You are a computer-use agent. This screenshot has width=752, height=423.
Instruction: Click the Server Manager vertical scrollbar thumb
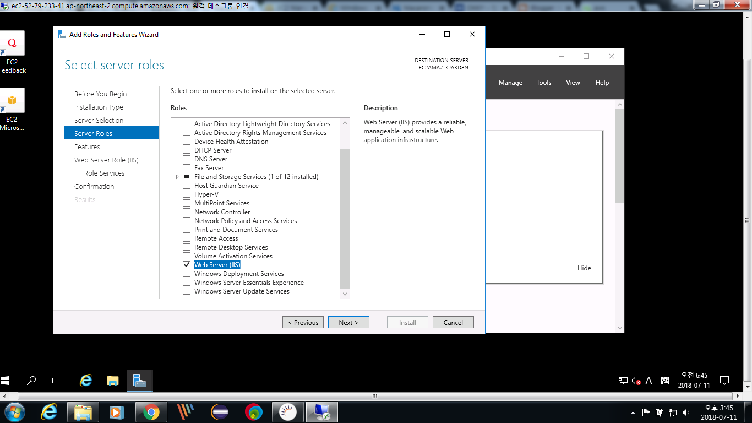pos(620,156)
